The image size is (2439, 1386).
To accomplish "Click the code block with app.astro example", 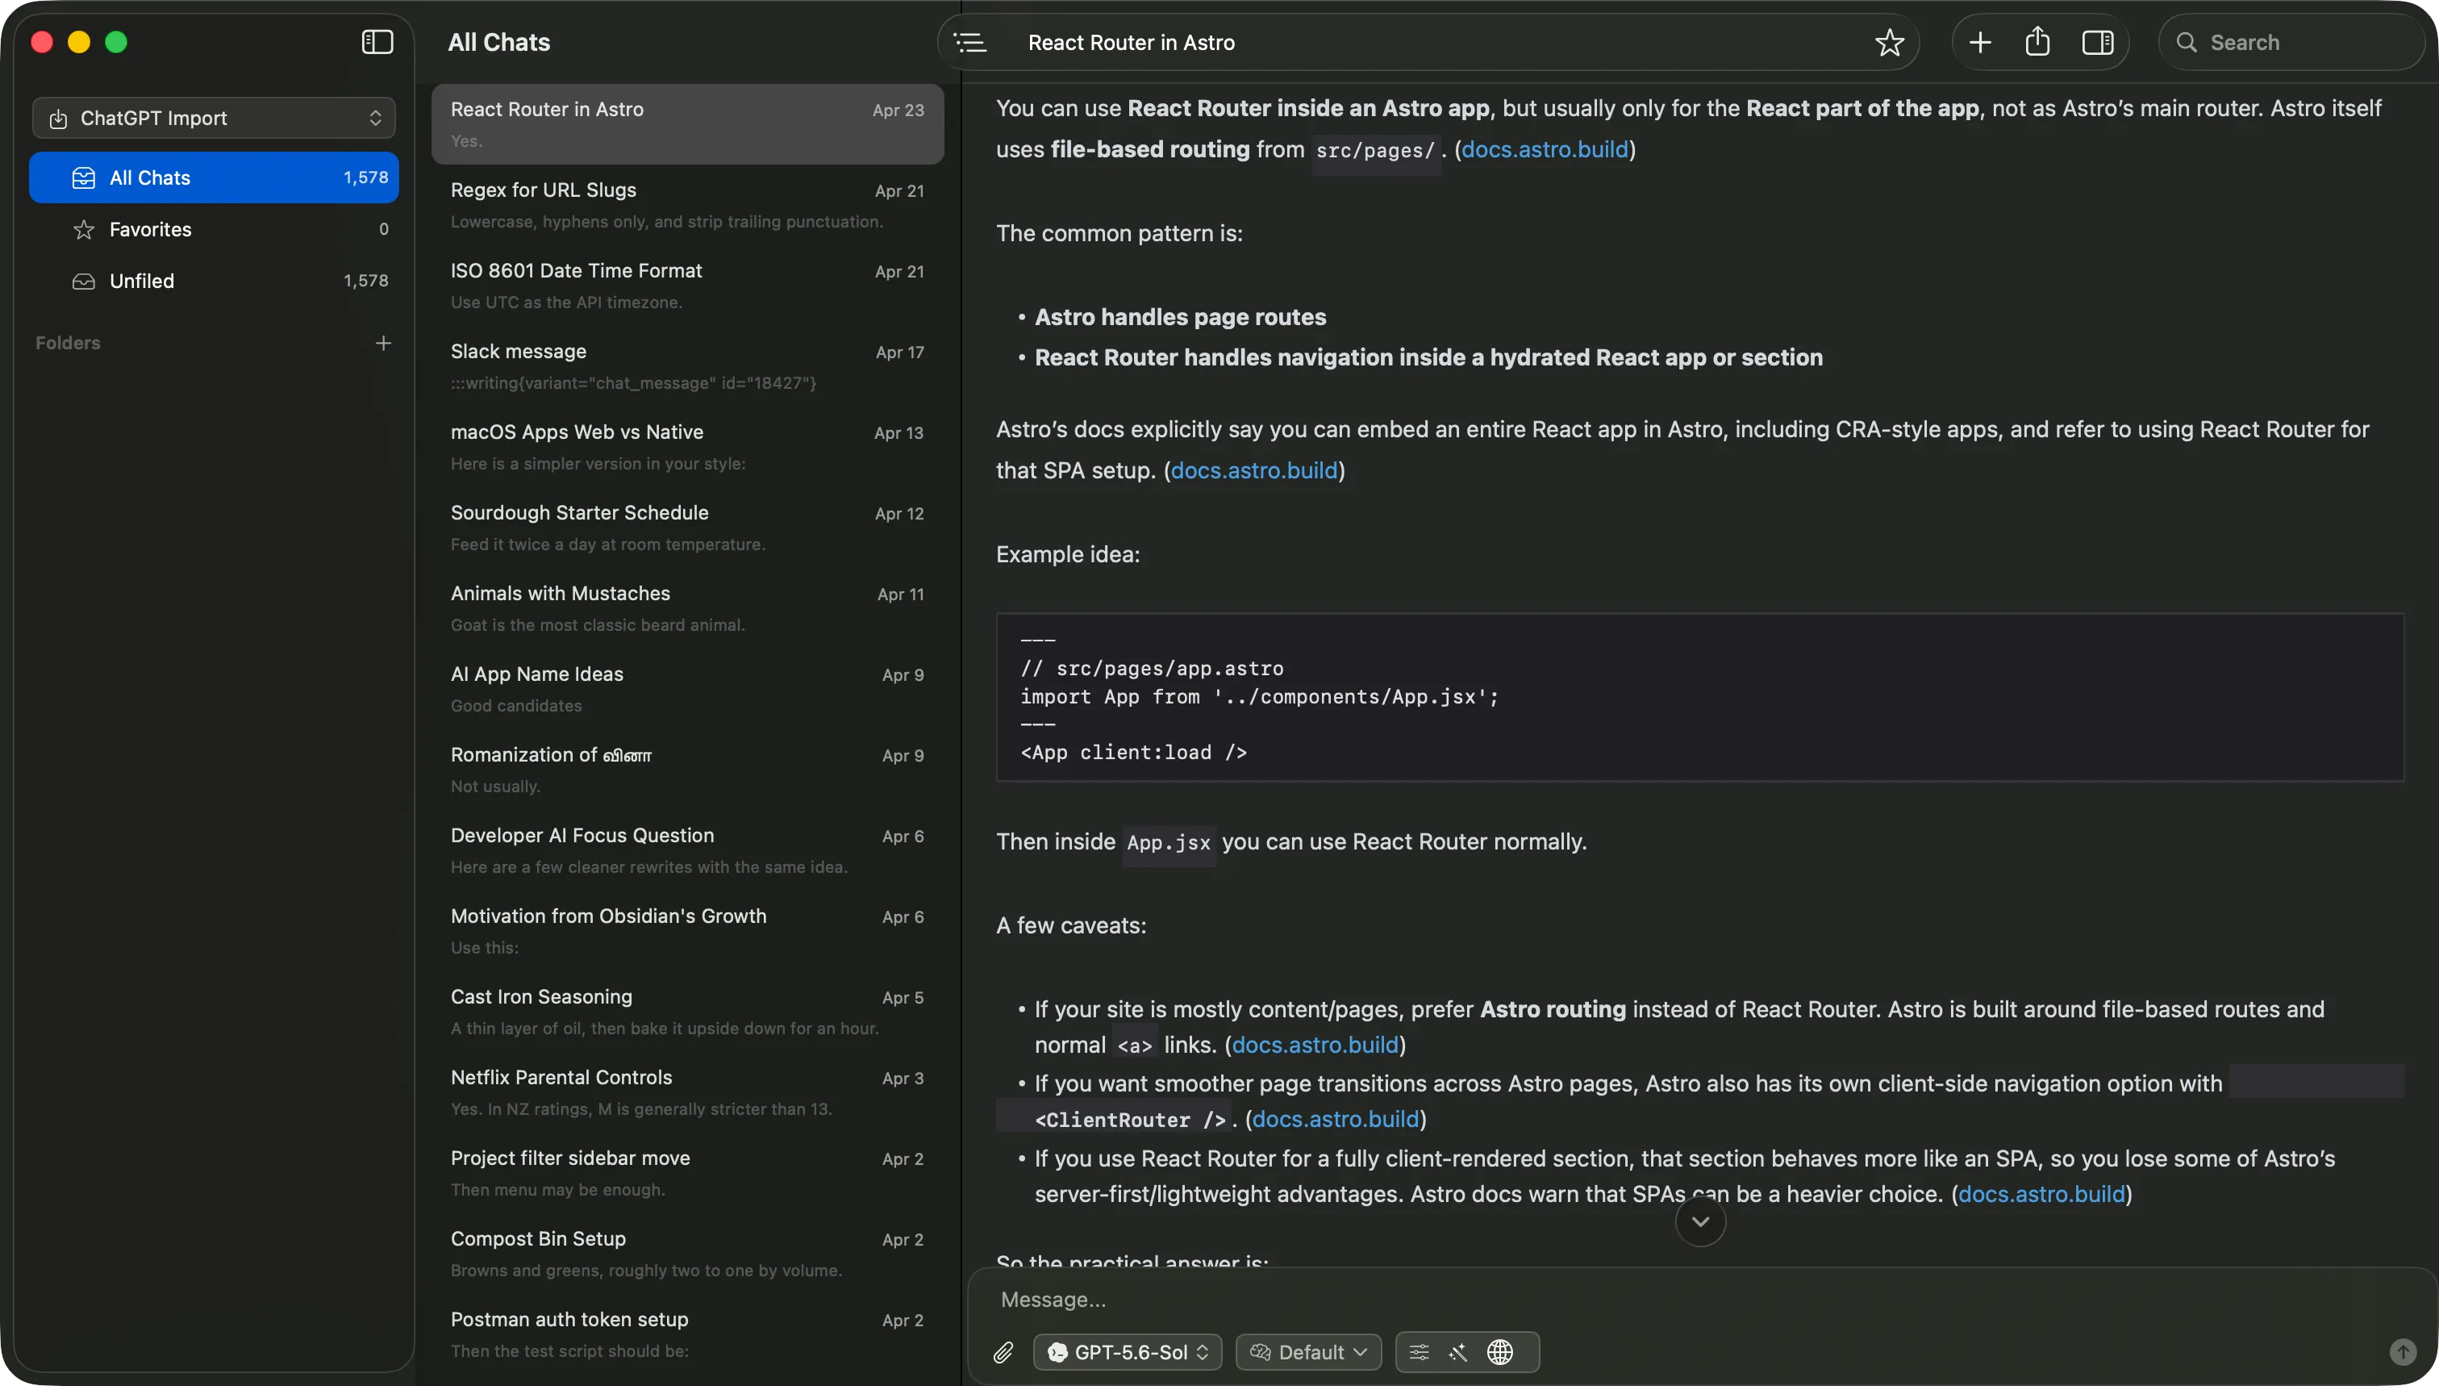I will pos(1699,697).
